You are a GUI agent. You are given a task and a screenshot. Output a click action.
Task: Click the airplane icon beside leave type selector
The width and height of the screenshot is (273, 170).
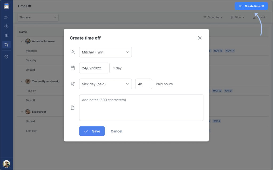click(x=73, y=84)
